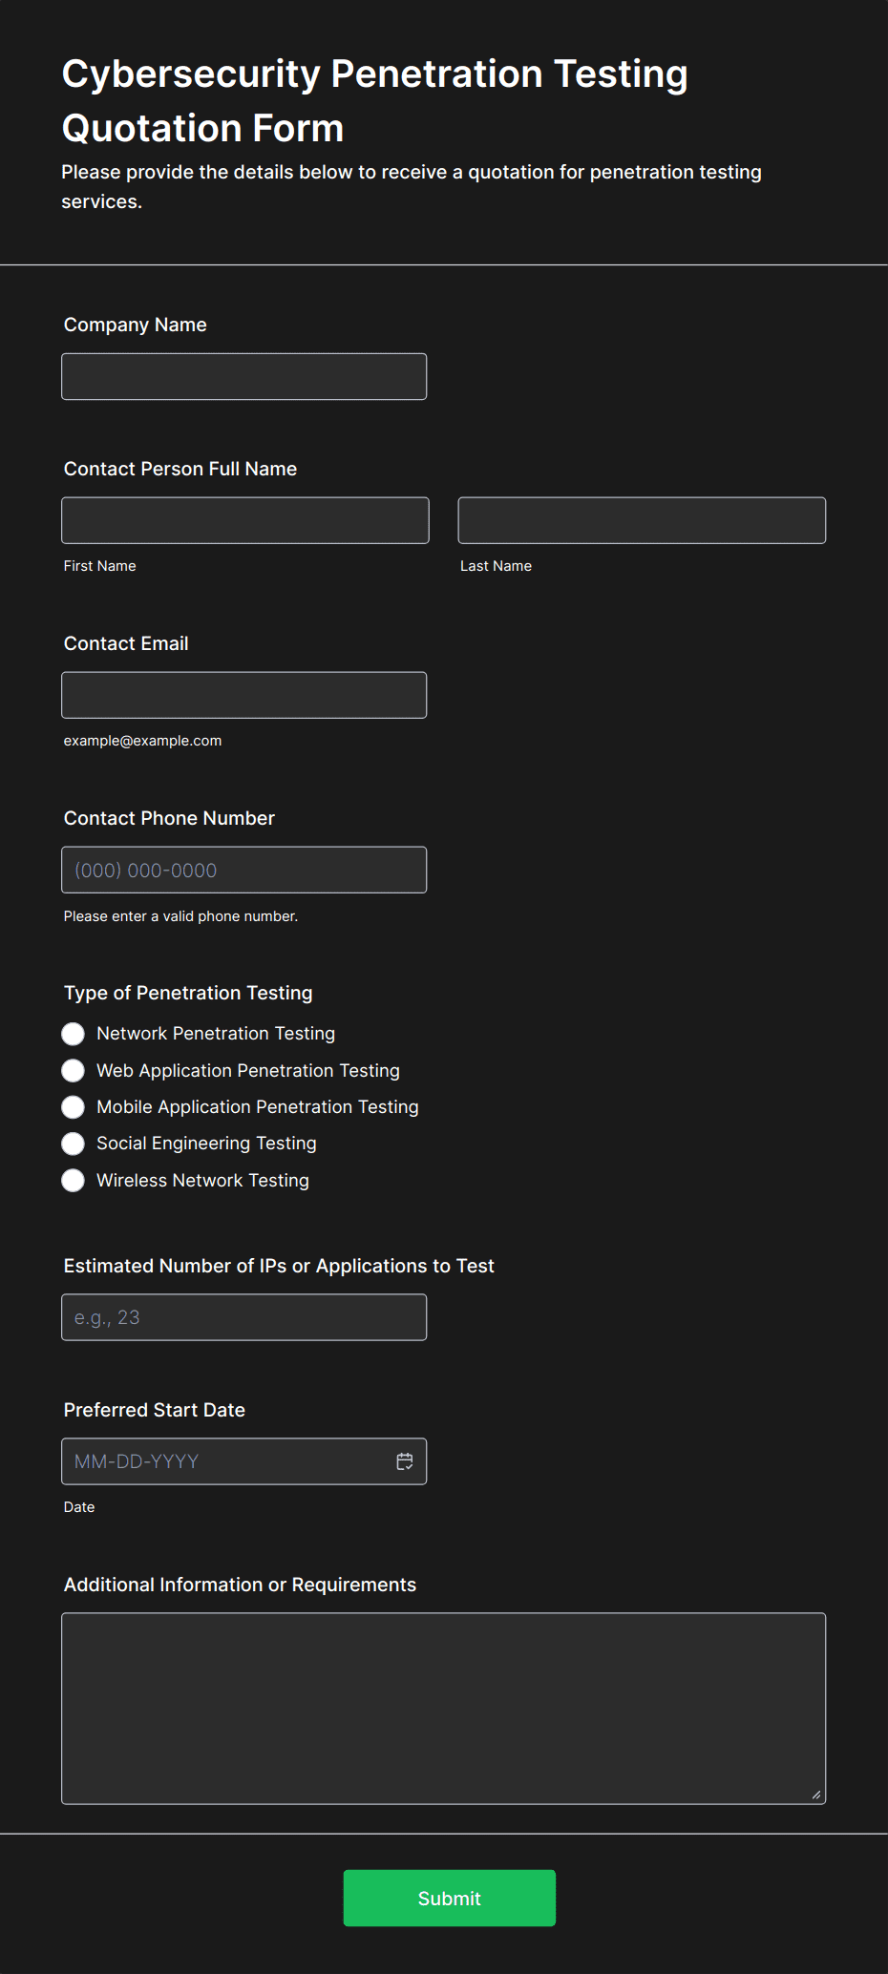Click the Web Application Penetration Testing label
This screenshot has width=888, height=1974.
pos(248,1071)
